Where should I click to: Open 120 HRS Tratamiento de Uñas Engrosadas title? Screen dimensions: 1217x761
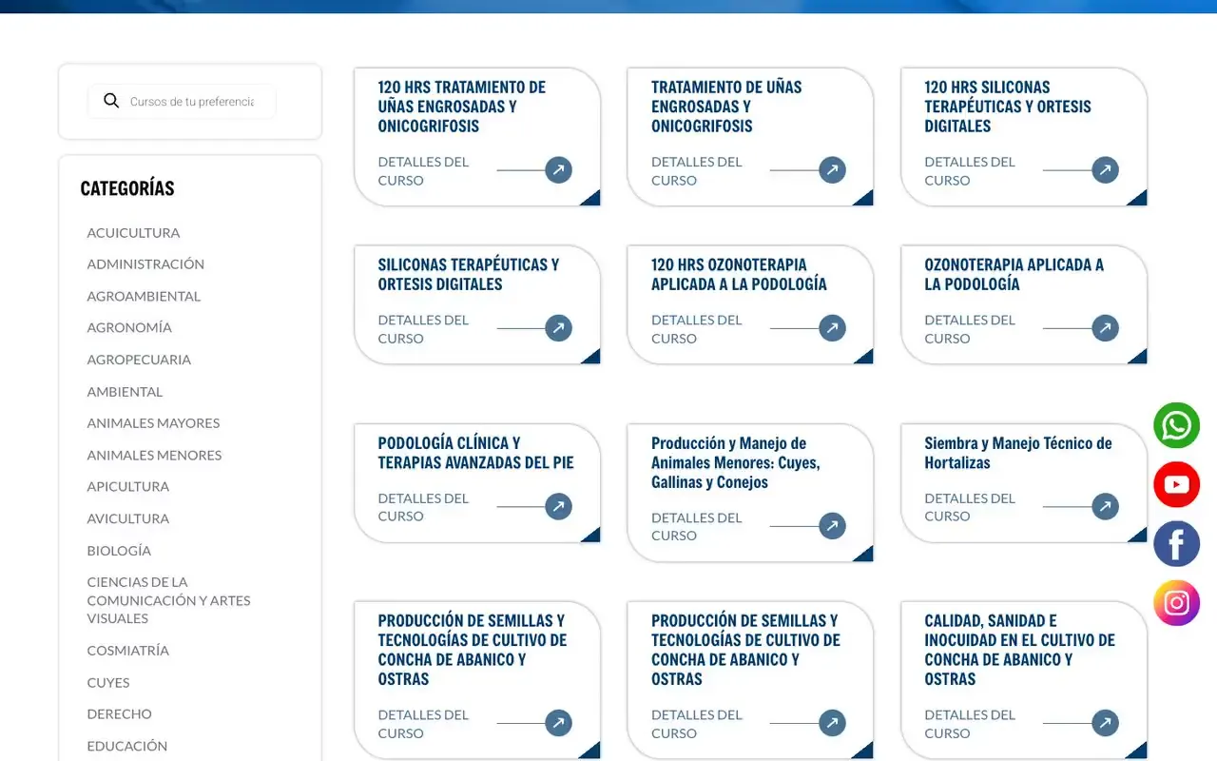tap(462, 107)
